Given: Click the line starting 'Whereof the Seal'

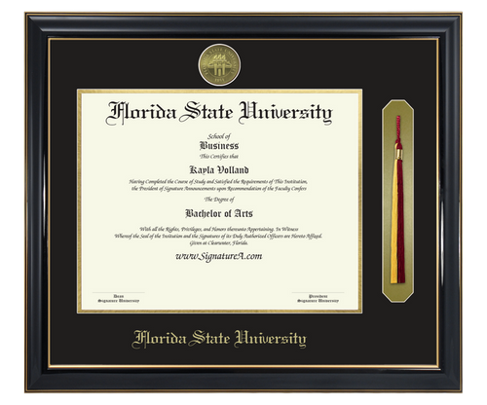Looking at the screenshot, I should [x=218, y=236].
